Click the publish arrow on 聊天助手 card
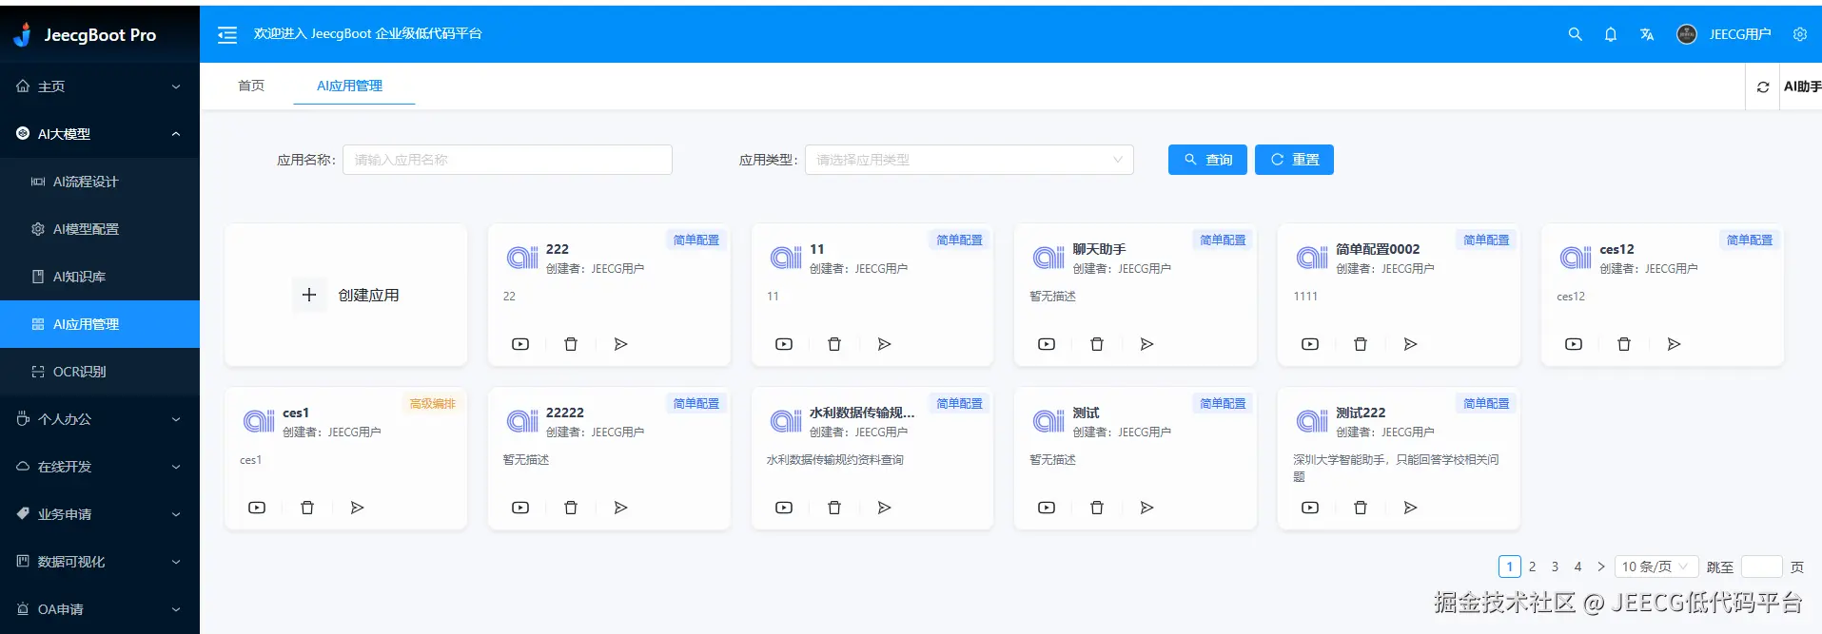This screenshot has height=634, width=1822. 1146,344
